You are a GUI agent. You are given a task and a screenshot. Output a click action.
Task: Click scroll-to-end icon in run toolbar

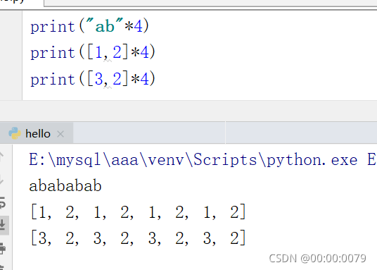coord(3,225)
